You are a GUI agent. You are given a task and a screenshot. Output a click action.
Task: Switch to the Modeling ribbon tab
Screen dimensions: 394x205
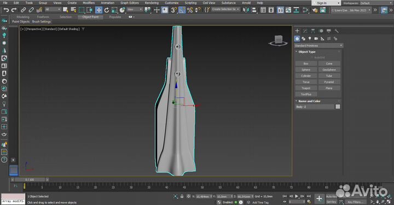23,17
